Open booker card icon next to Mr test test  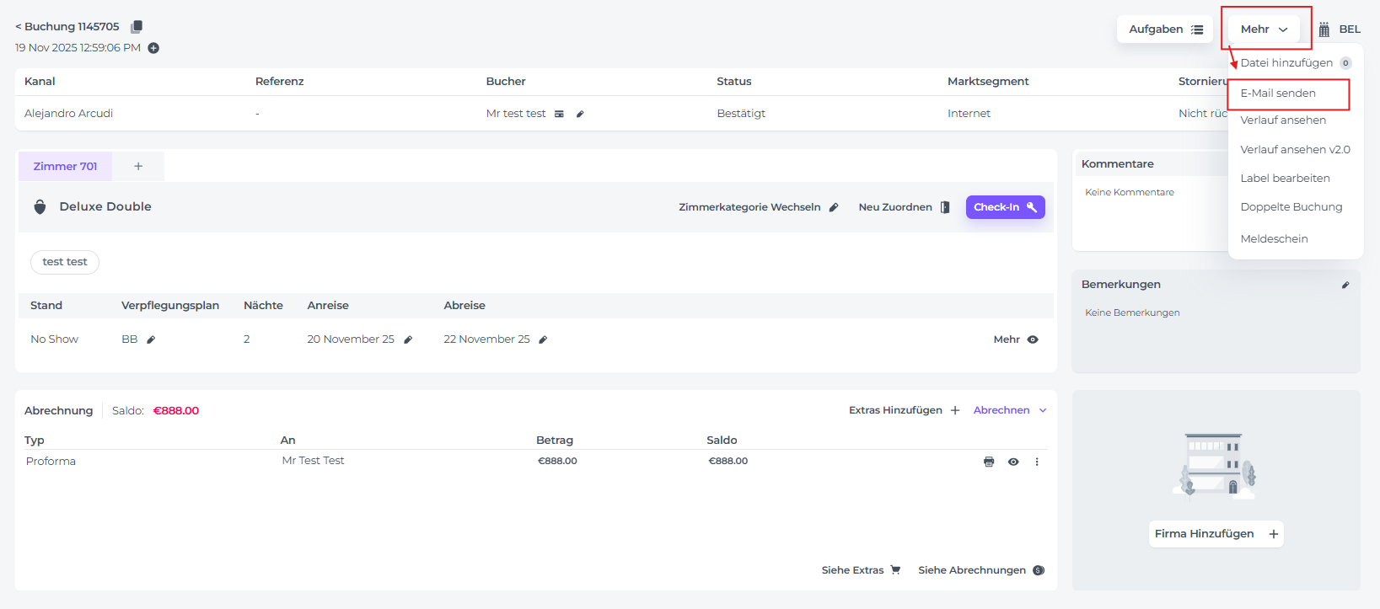(559, 114)
